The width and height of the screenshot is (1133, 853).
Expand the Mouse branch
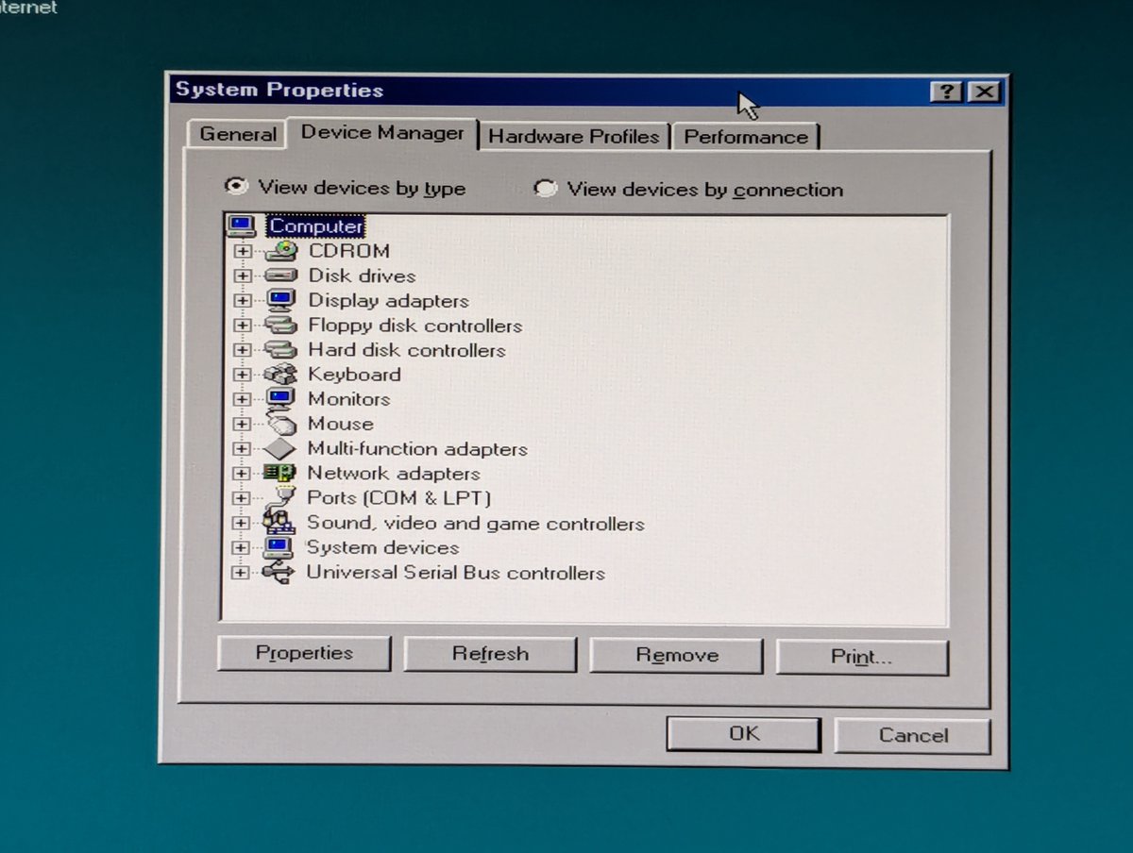(x=243, y=424)
